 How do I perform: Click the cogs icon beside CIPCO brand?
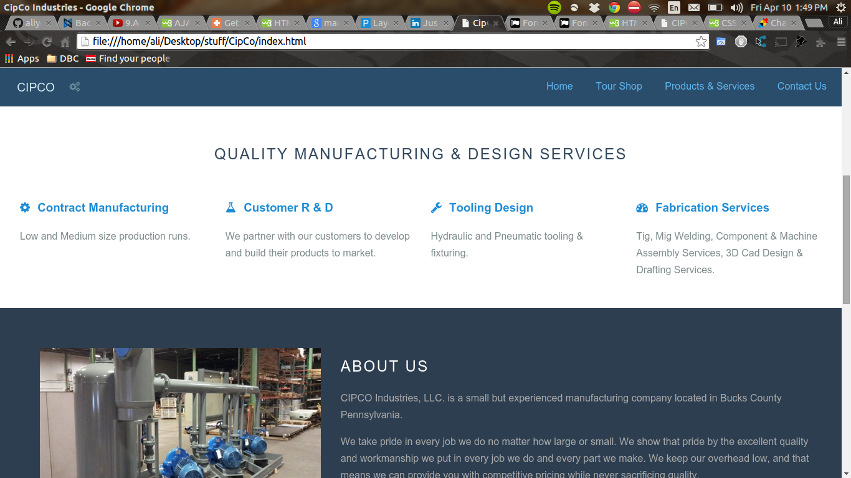coord(75,87)
